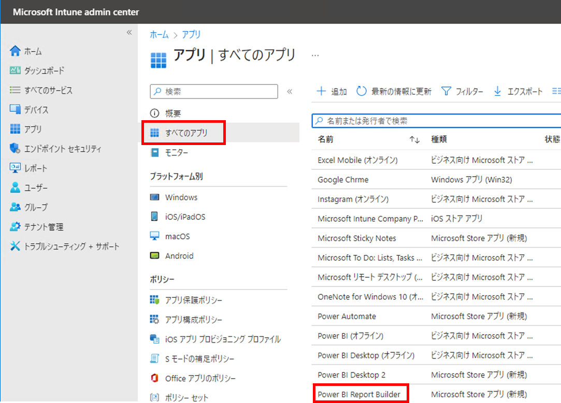Open the モニター menu item
This screenshot has width=561, height=403.
(177, 153)
